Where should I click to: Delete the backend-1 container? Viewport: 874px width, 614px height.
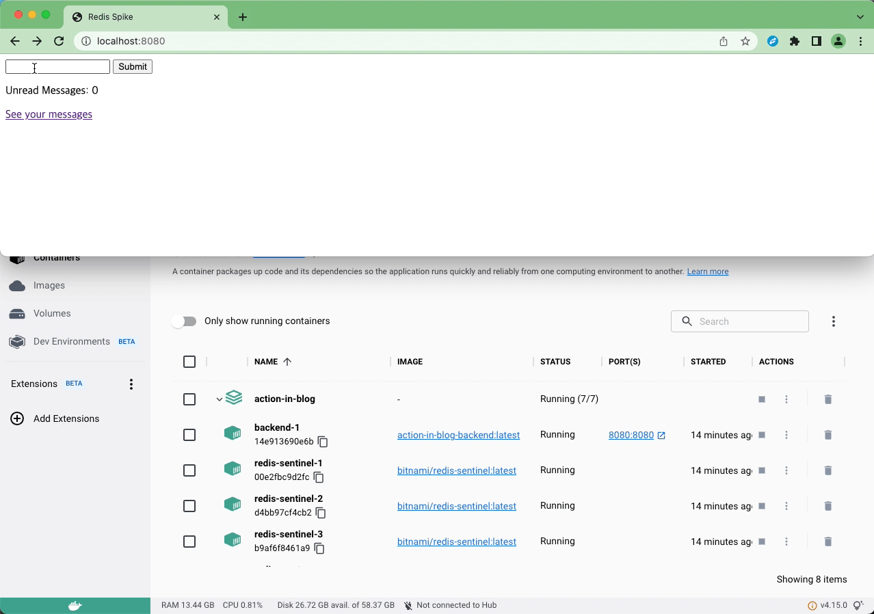coord(828,435)
